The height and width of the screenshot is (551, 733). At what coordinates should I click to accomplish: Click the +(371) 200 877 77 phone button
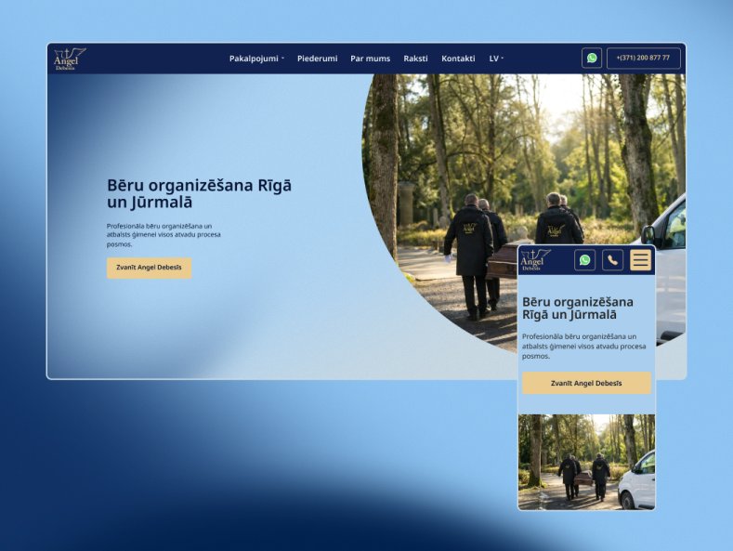coord(643,58)
